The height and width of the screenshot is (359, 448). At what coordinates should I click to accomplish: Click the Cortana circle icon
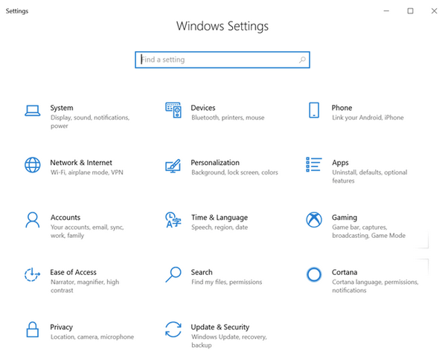pos(314,274)
